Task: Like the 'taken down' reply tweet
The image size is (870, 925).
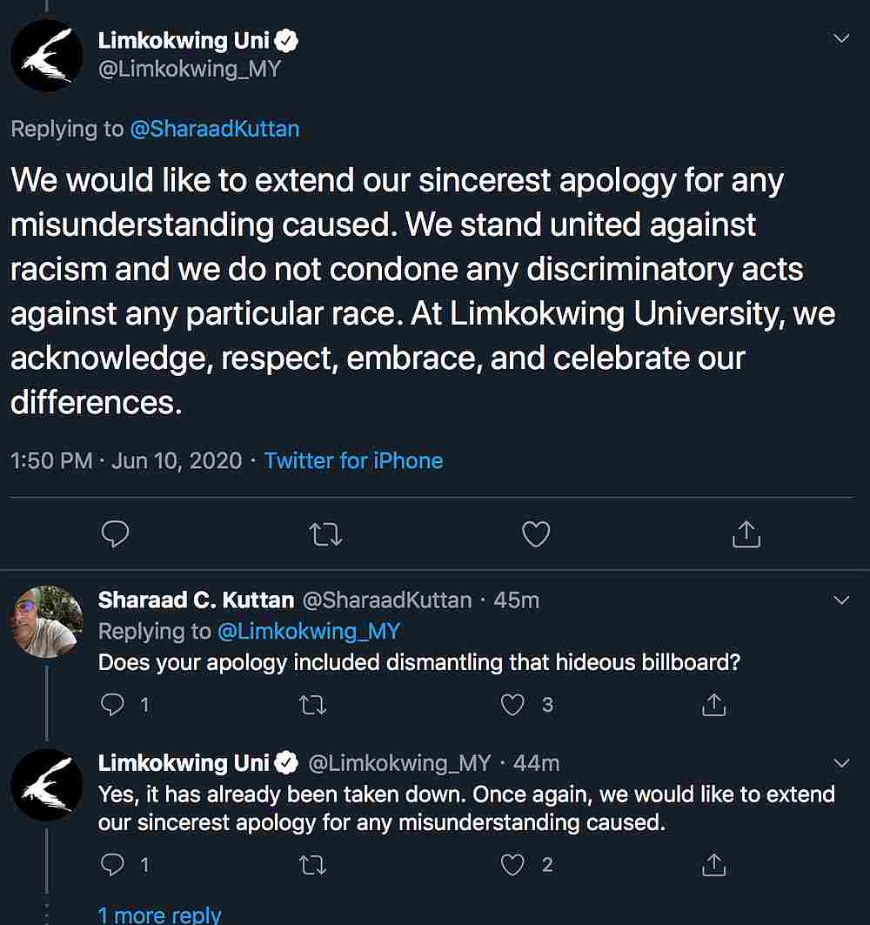Action: pos(512,865)
